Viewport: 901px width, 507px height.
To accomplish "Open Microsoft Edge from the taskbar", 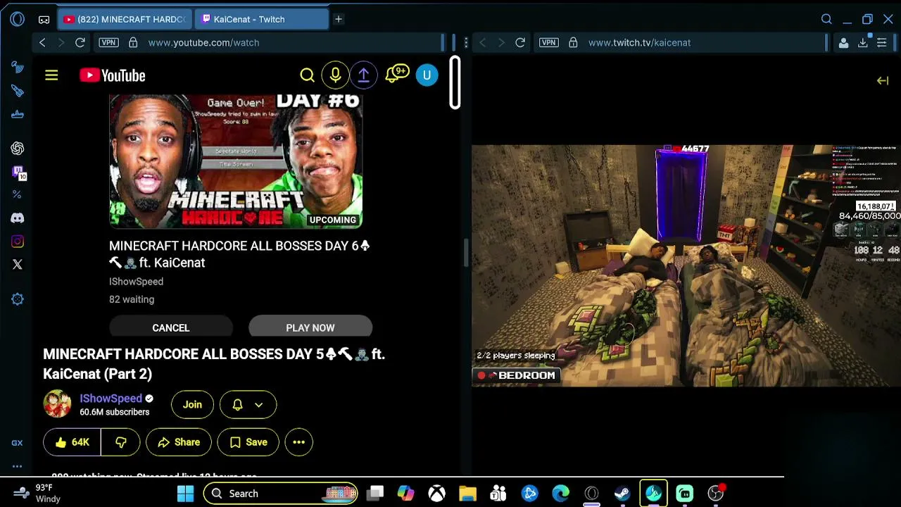I will 560,494.
